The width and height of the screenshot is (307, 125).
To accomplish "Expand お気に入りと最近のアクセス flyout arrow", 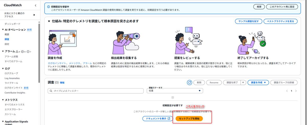I will (34, 15).
